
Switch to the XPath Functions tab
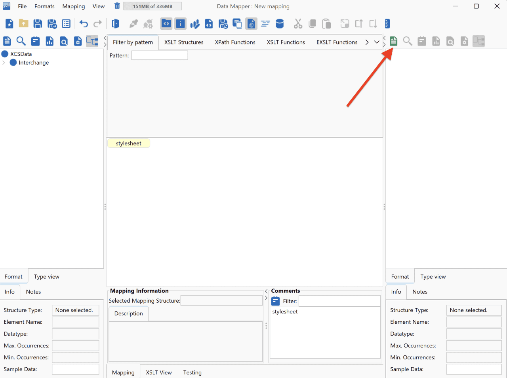point(235,42)
